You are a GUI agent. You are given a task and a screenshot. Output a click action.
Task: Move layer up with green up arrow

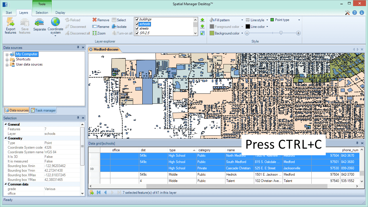(x=202, y=20)
